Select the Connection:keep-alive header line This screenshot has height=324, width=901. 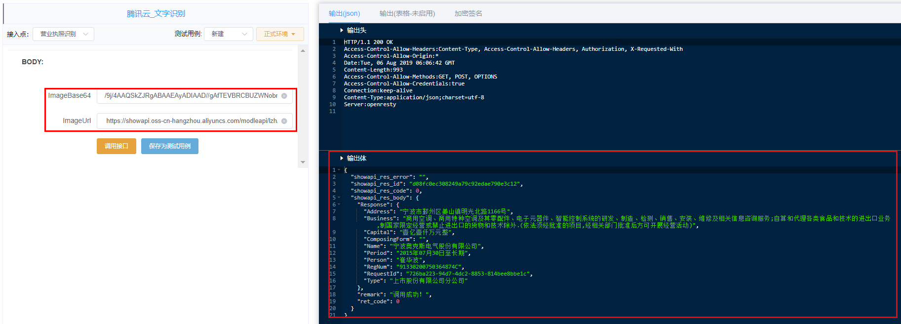pyautogui.click(x=378, y=90)
